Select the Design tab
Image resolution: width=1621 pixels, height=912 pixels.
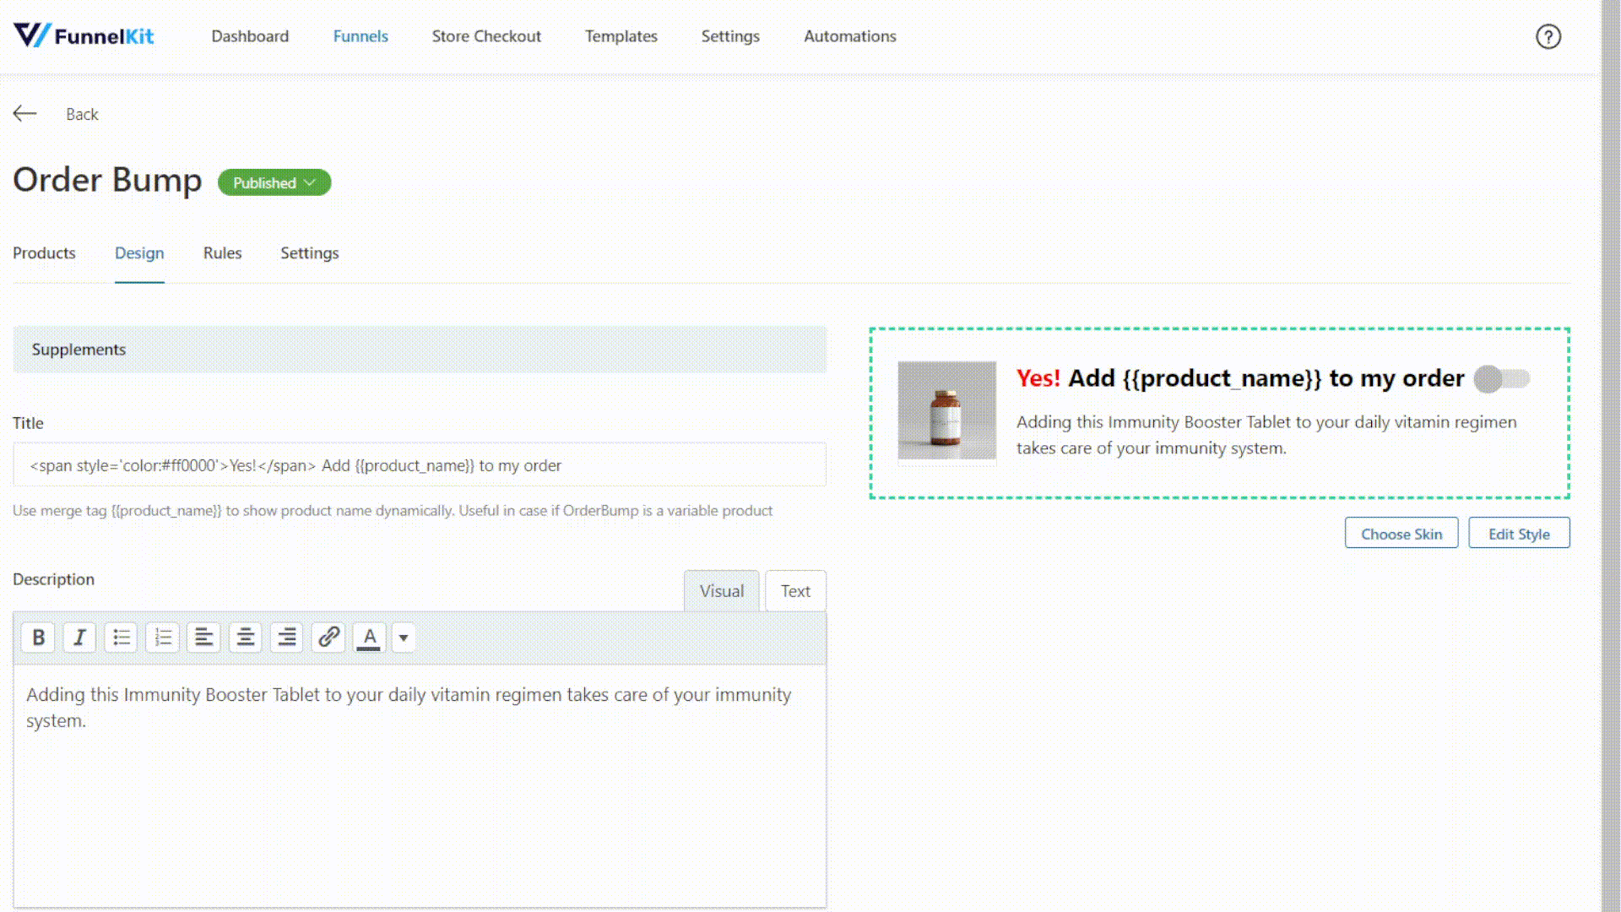[x=139, y=253]
